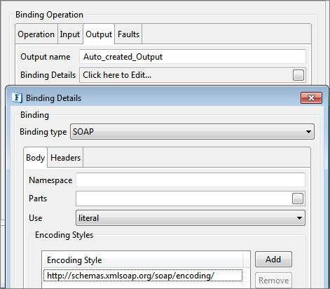Switch to the Input tab

click(70, 34)
